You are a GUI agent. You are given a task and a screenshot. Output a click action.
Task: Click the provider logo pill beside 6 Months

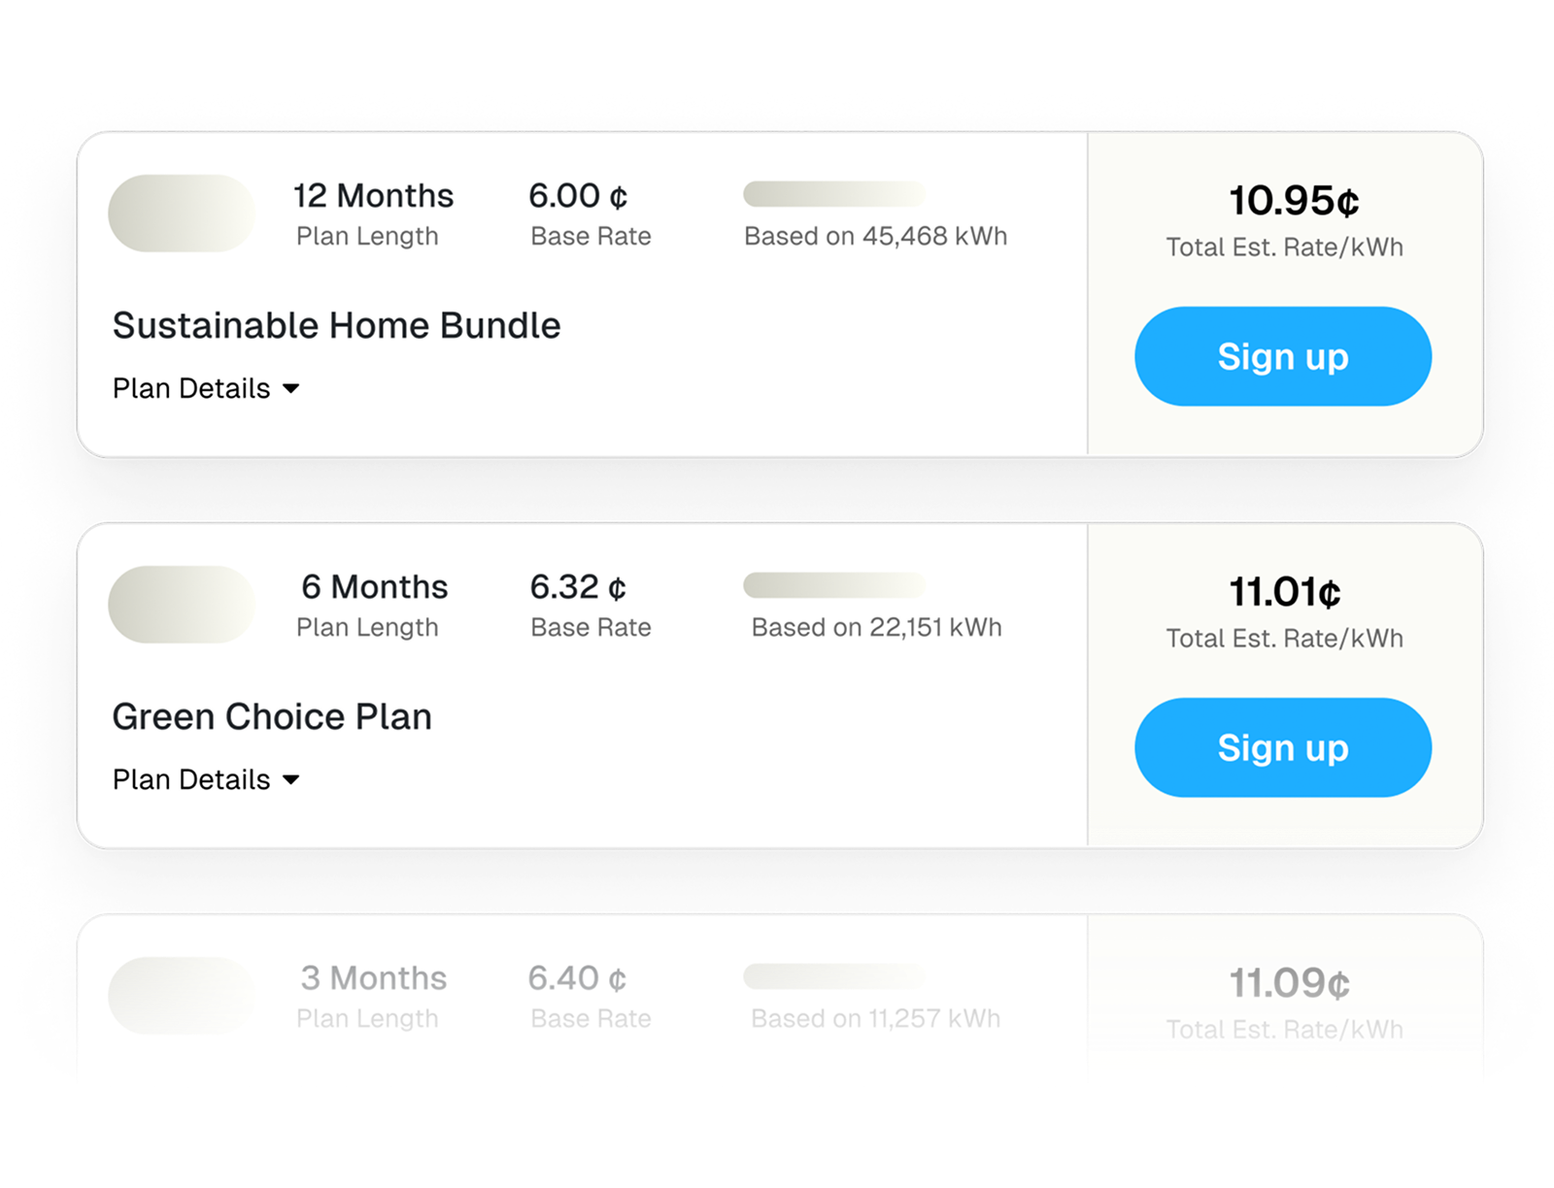(181, 605)
